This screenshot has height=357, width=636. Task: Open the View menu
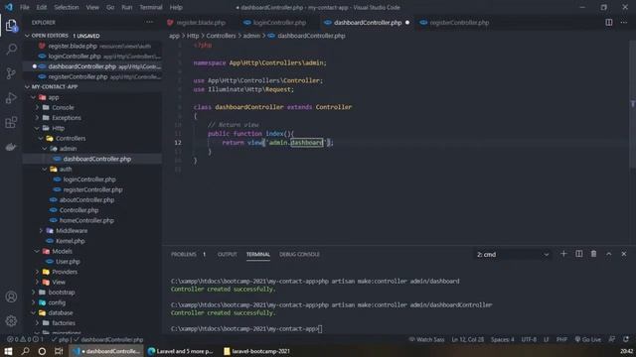92,7
